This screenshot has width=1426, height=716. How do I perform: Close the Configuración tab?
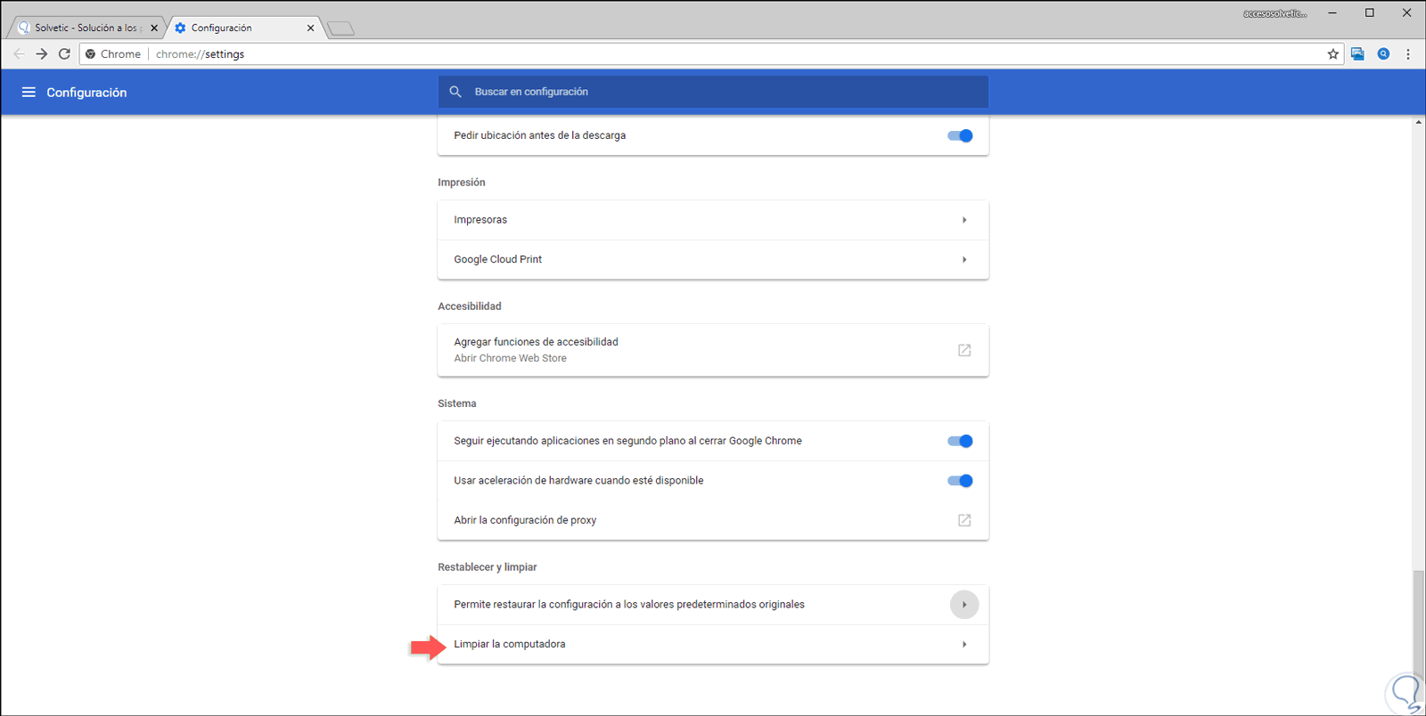pyautogui.click(x=310, y=28)
